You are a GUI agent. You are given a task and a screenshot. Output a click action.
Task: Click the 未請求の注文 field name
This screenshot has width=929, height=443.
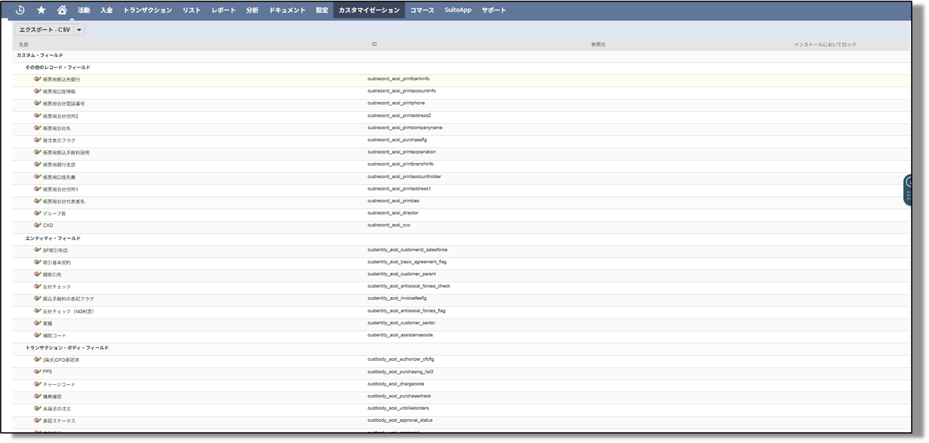pos(57,409)
